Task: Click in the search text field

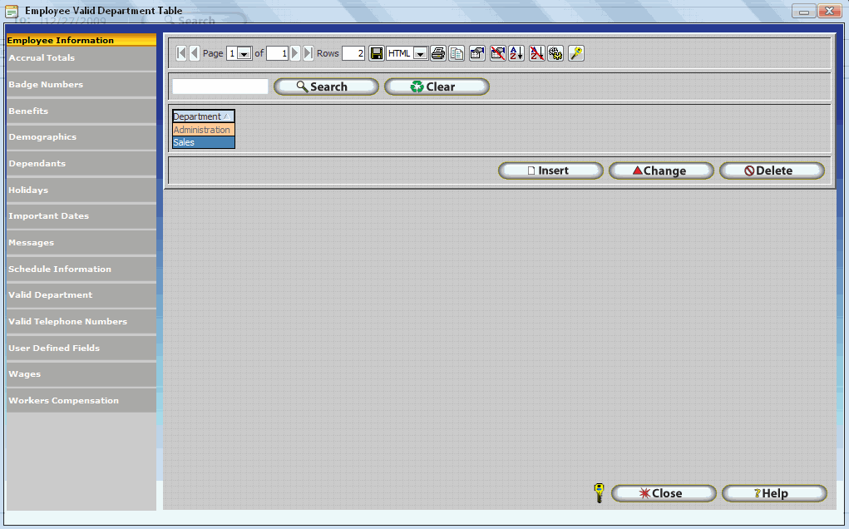Action: [220, 87]
